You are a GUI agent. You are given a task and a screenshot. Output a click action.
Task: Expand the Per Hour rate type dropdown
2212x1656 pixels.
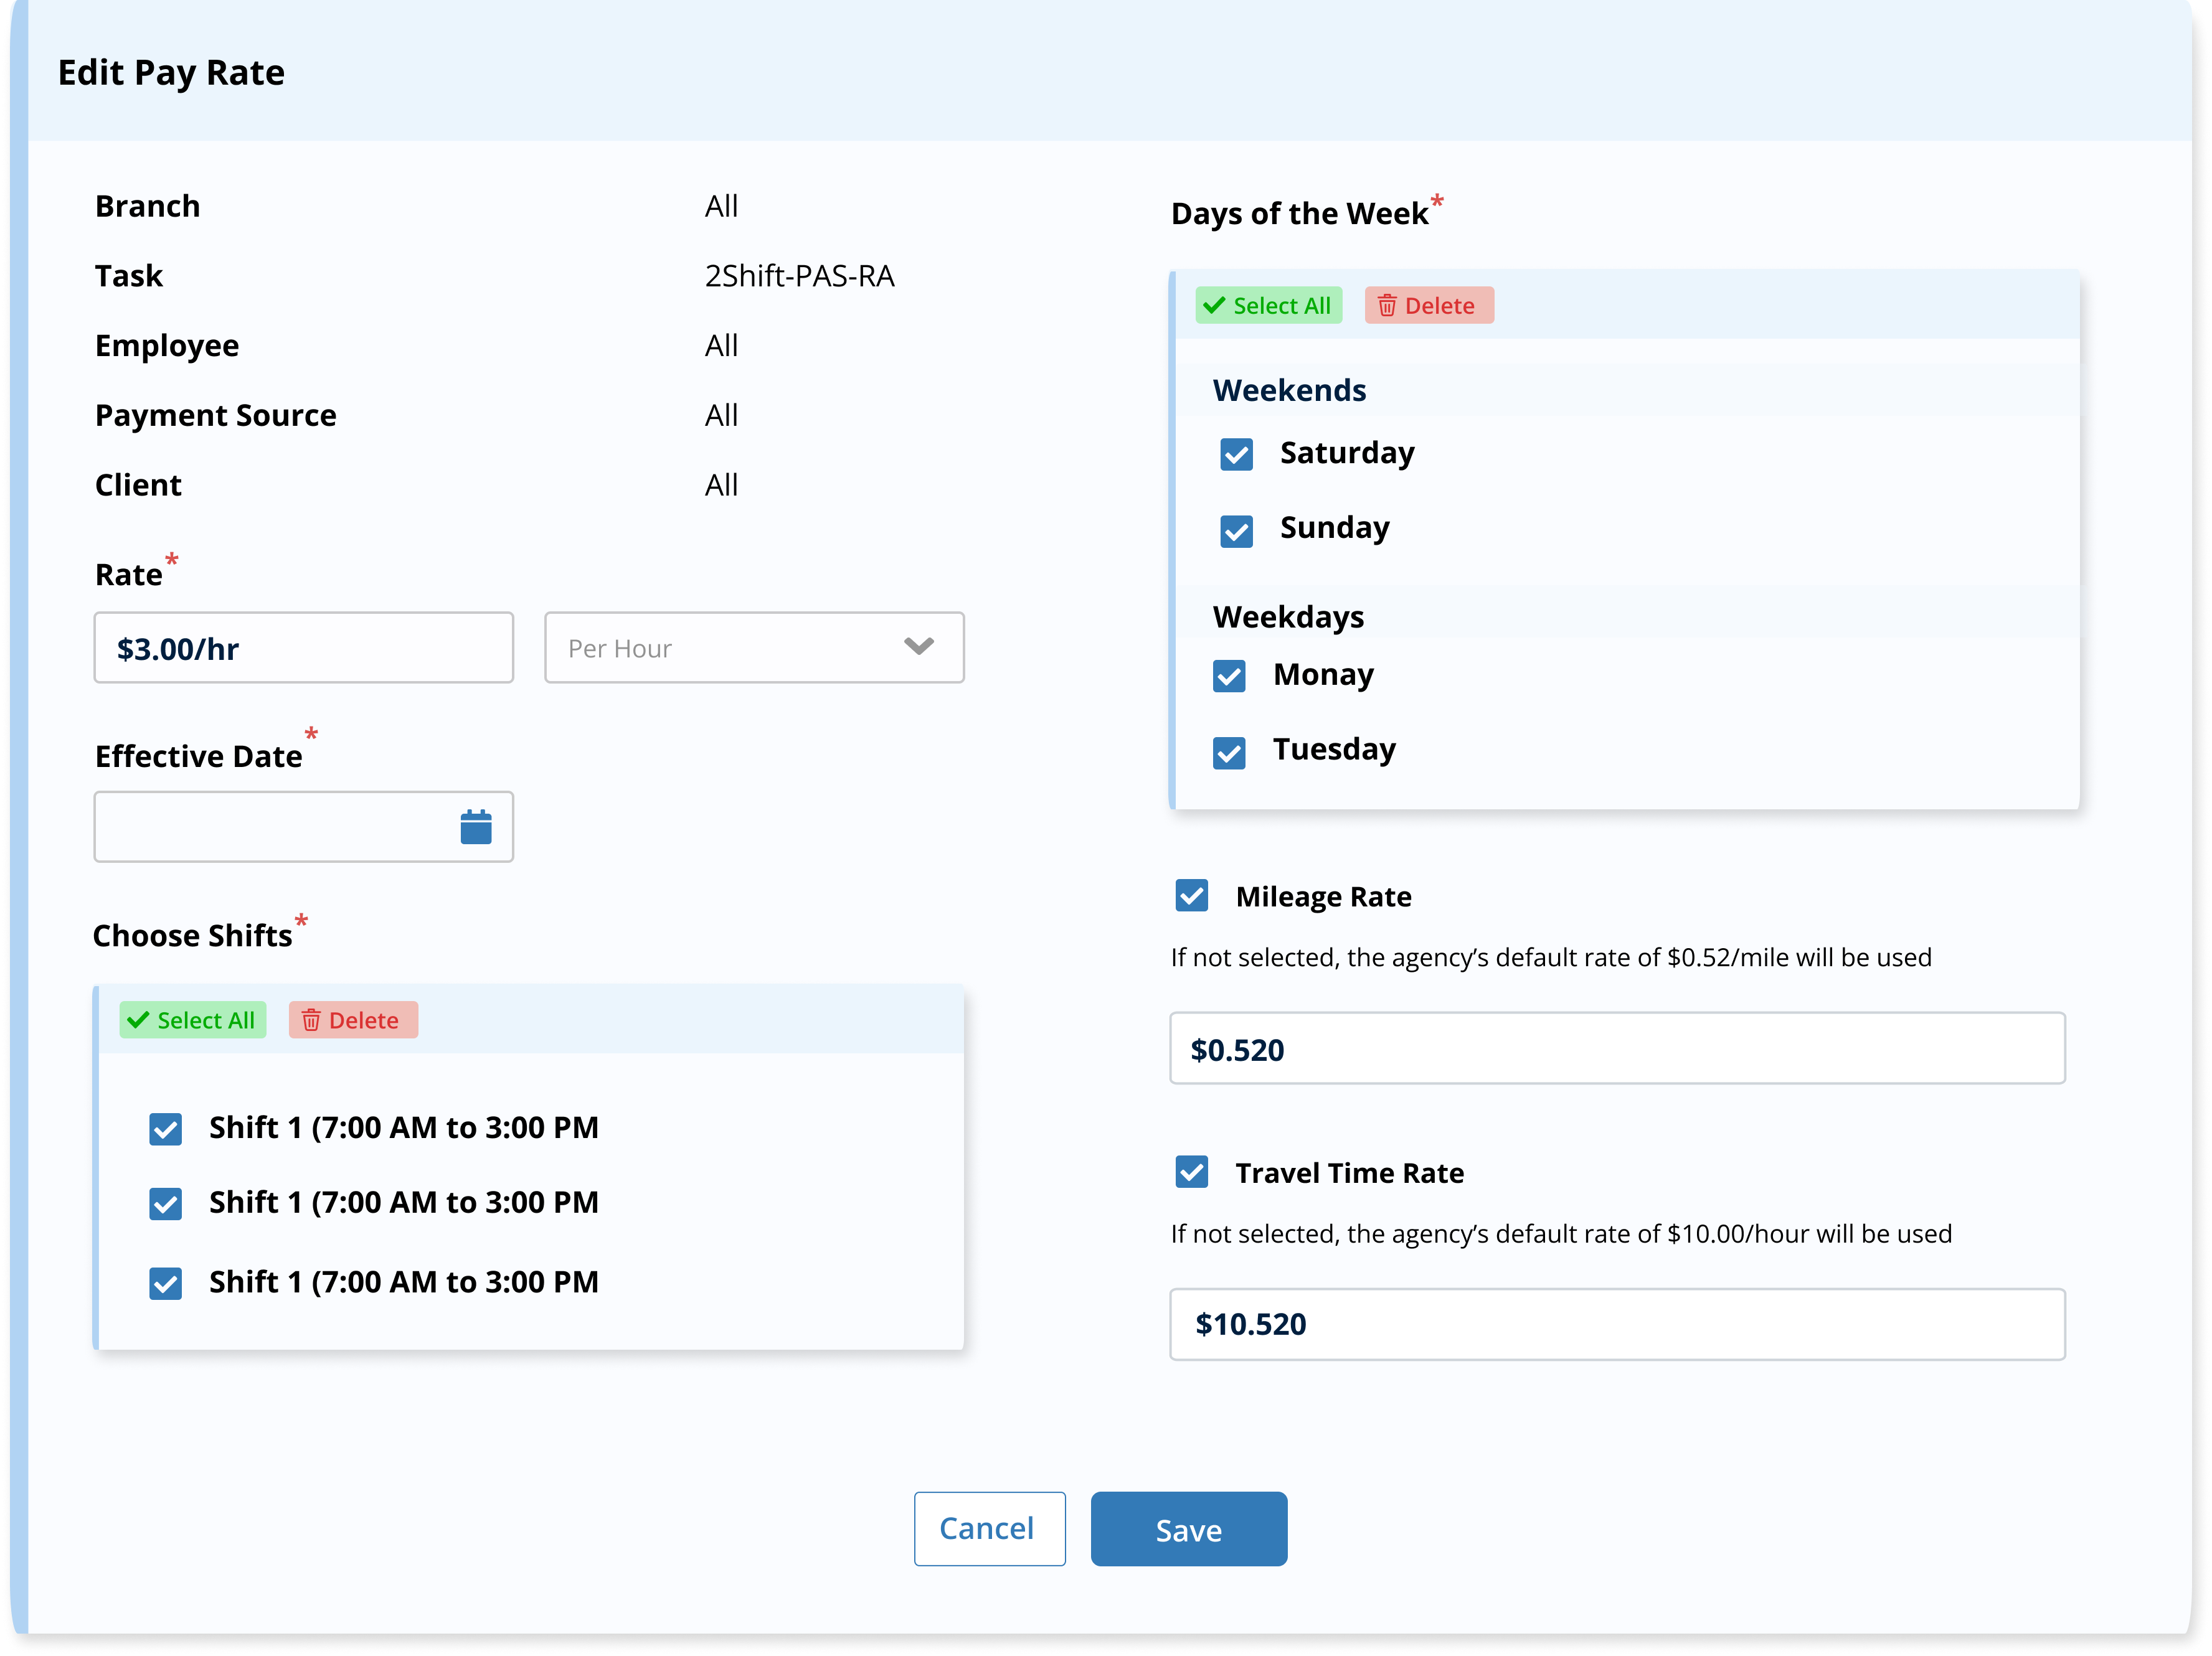click(754, 647)
